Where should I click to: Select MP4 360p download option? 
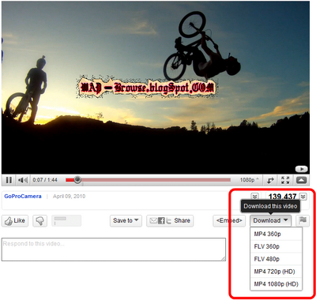276,234
